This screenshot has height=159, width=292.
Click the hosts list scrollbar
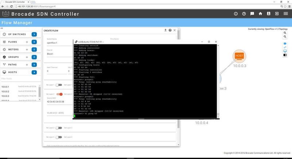click(x=39, y=92)
